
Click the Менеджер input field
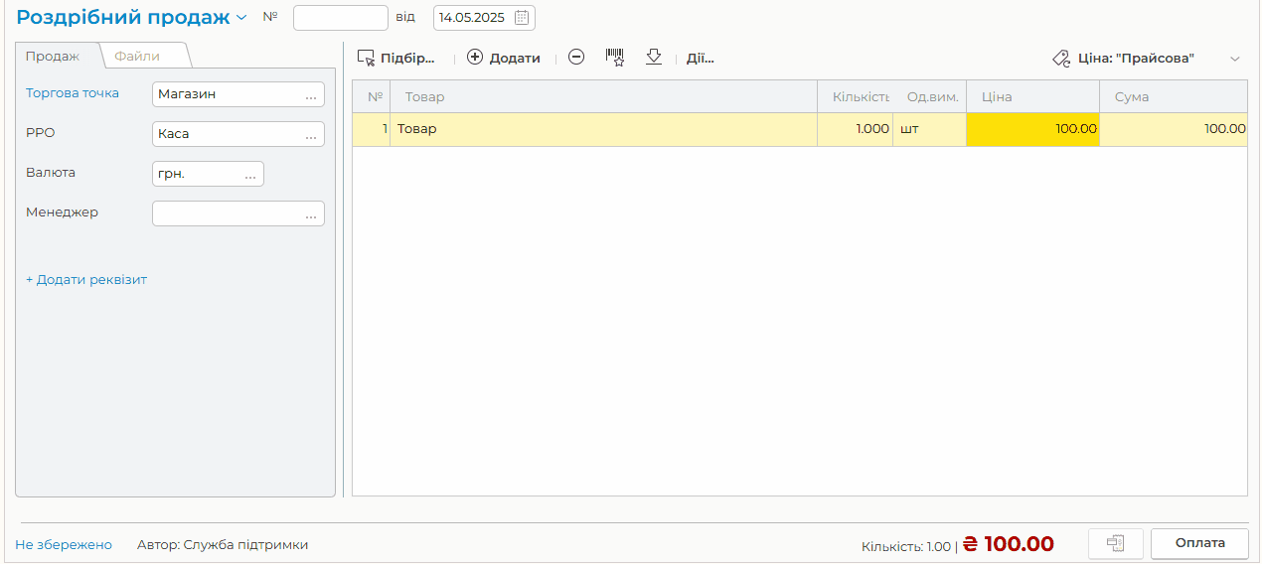238,213
